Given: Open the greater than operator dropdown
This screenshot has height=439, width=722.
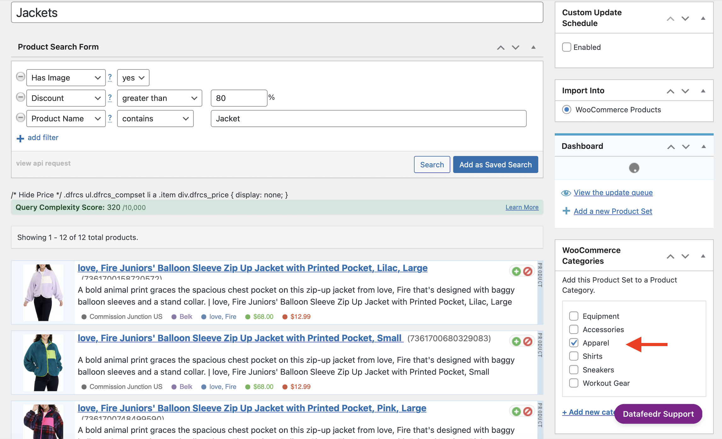Looking at the screenshot, I should [159, 98].
